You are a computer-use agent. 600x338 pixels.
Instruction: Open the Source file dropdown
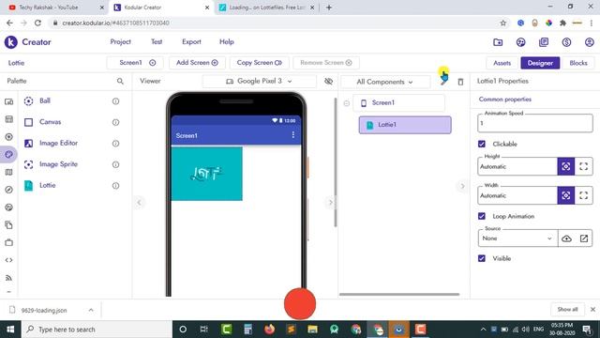click(517, 238)
